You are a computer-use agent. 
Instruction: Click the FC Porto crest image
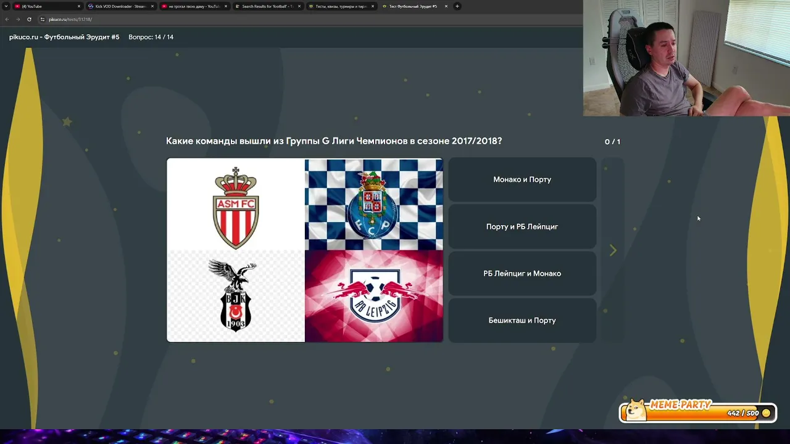[373, 205]
